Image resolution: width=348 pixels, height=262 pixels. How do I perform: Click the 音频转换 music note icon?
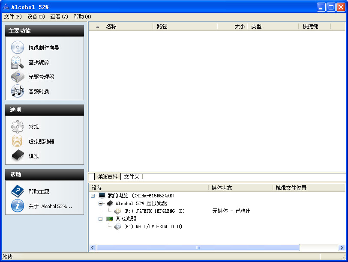tap(18, 91)
